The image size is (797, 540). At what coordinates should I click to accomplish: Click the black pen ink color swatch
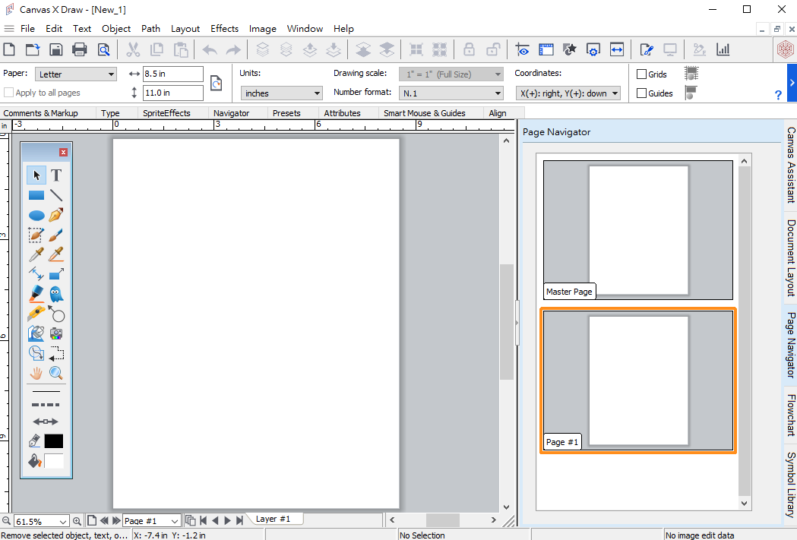[x=53, y=441]
